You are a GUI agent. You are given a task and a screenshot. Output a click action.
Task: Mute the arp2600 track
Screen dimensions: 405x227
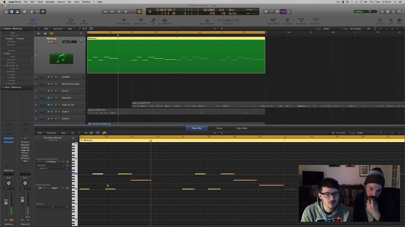click(x=48, y=77)
